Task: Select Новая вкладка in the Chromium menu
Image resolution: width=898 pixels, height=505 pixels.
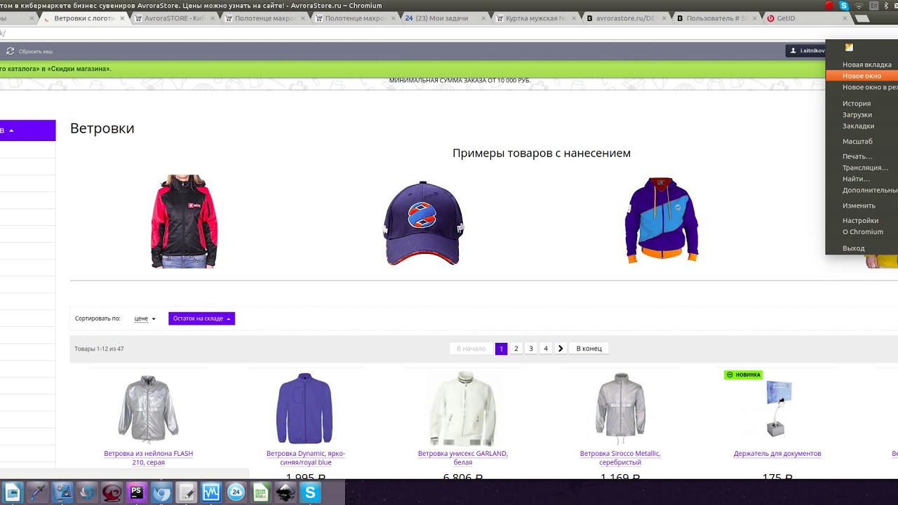Action: pos(866,65)
